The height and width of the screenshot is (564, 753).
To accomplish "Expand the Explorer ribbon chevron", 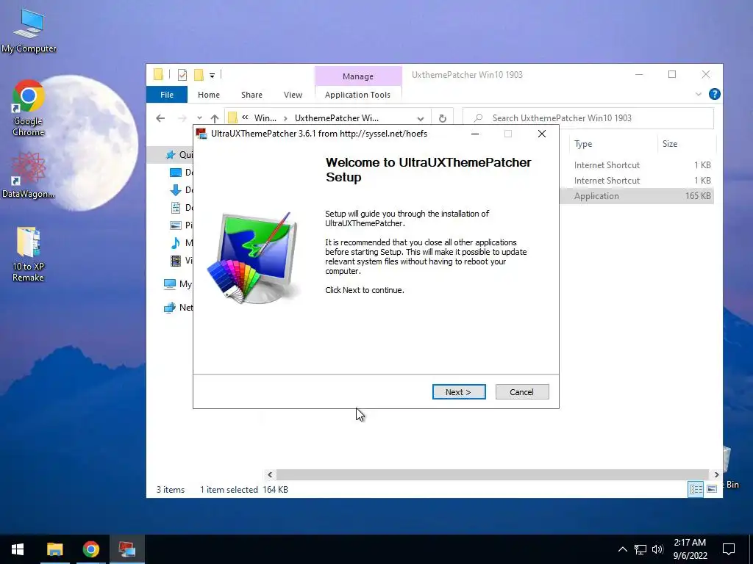I will (x=699, y=94).
